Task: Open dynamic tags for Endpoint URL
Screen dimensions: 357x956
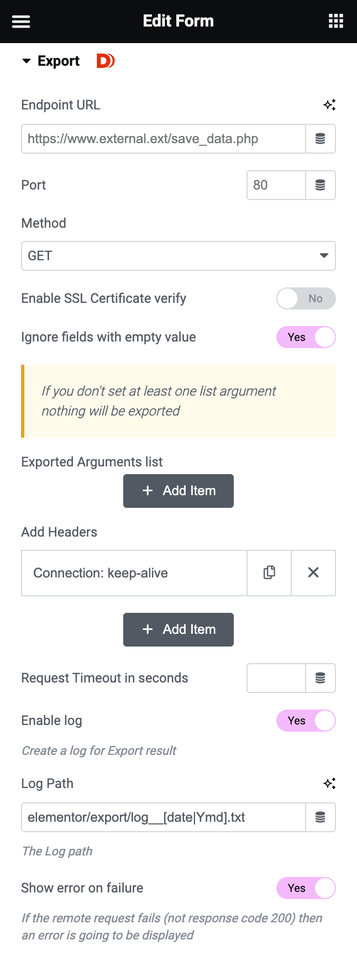Action: [x=321, y=139]
